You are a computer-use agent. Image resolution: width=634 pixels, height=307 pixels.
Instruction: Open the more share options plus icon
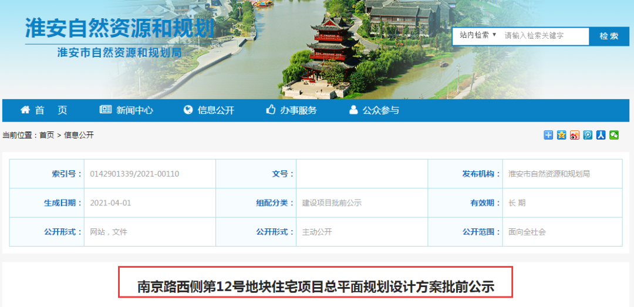[548, 135]
